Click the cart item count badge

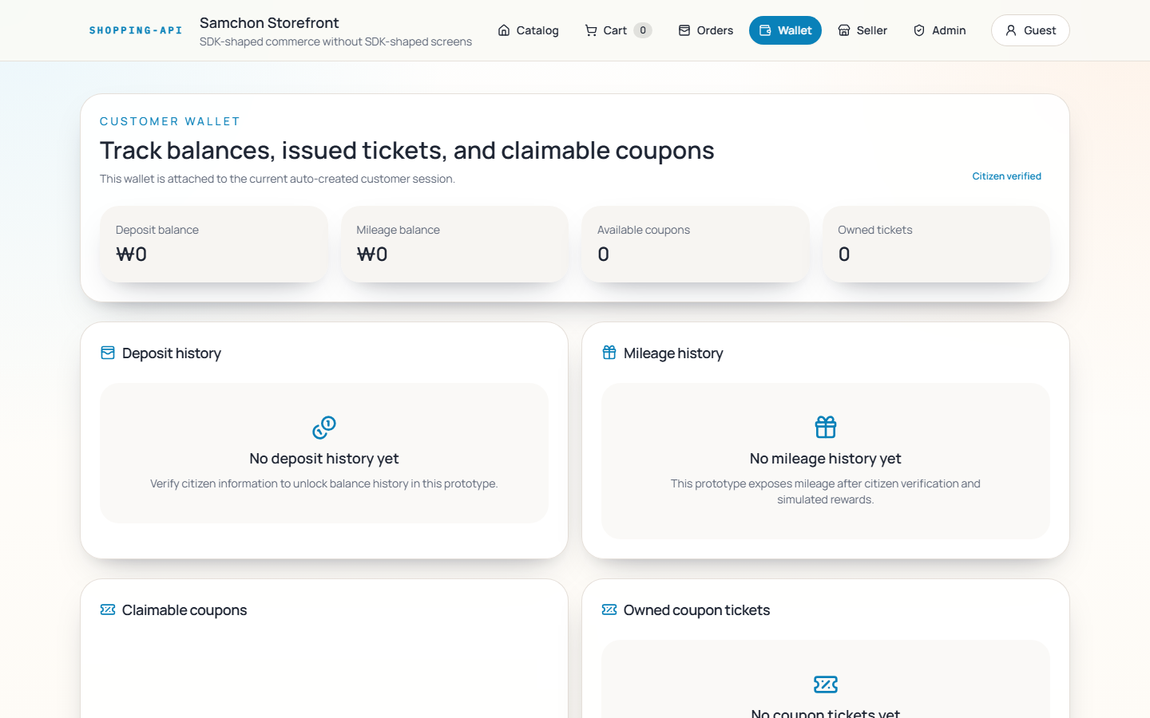pos(643,30)
